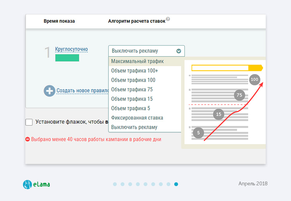Image resolution: width=291 pixels, height=201 pixels.
Task: Open the Выключить рекламу dropdown arrow
Action: coord(178,51)
